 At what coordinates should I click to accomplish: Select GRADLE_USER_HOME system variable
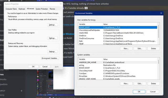click(x=118, y=79)
